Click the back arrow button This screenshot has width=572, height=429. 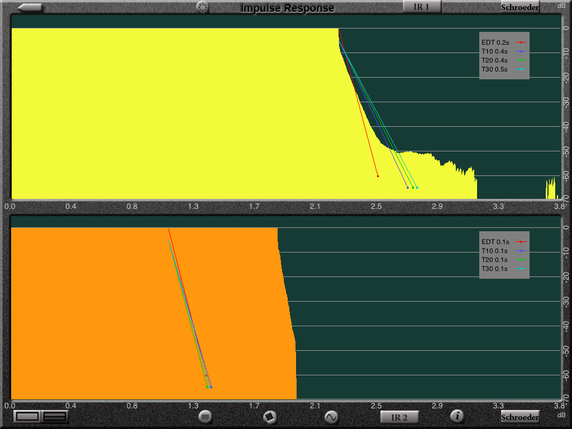pyautogui.click(x=29, y=7)
